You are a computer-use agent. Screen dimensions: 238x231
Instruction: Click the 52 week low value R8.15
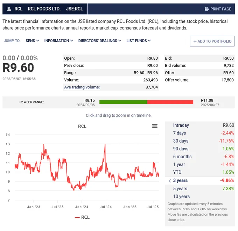pyautogui.click(x=90, y=100)
